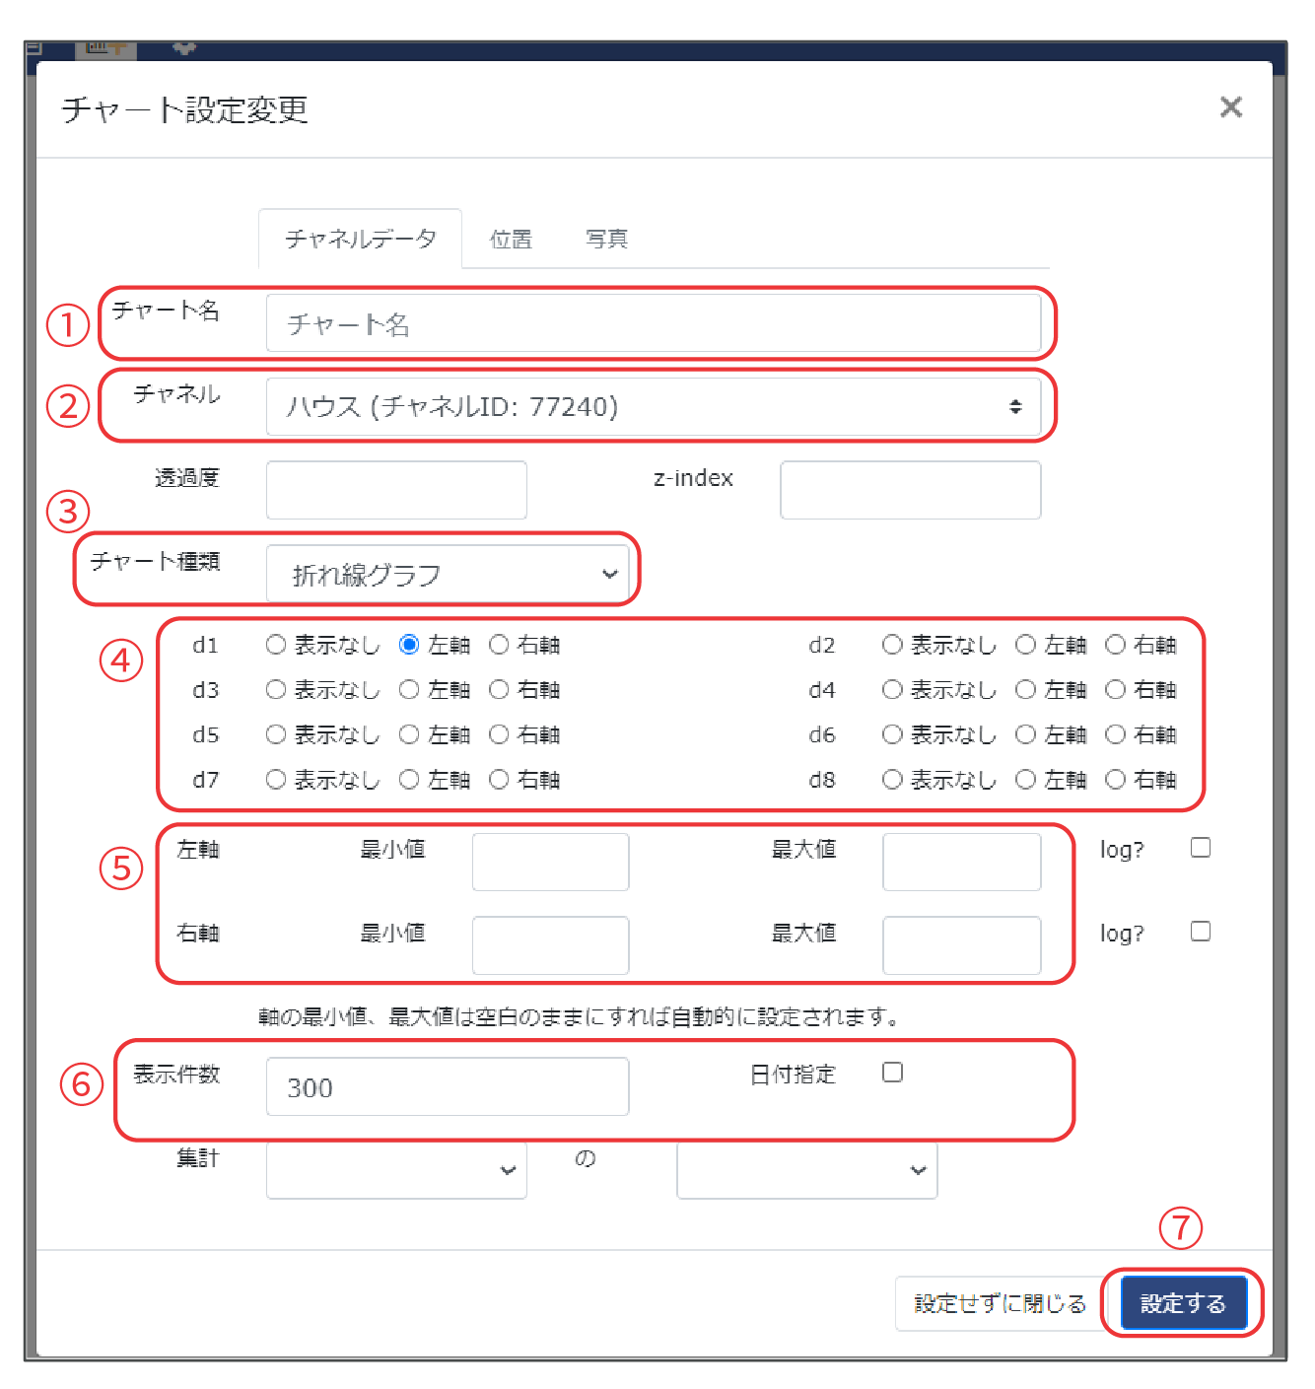Viewport: 1315px width, 1389px height.
Task: Open the second 集計 dropdown after の
Action: pos(806,1170)
